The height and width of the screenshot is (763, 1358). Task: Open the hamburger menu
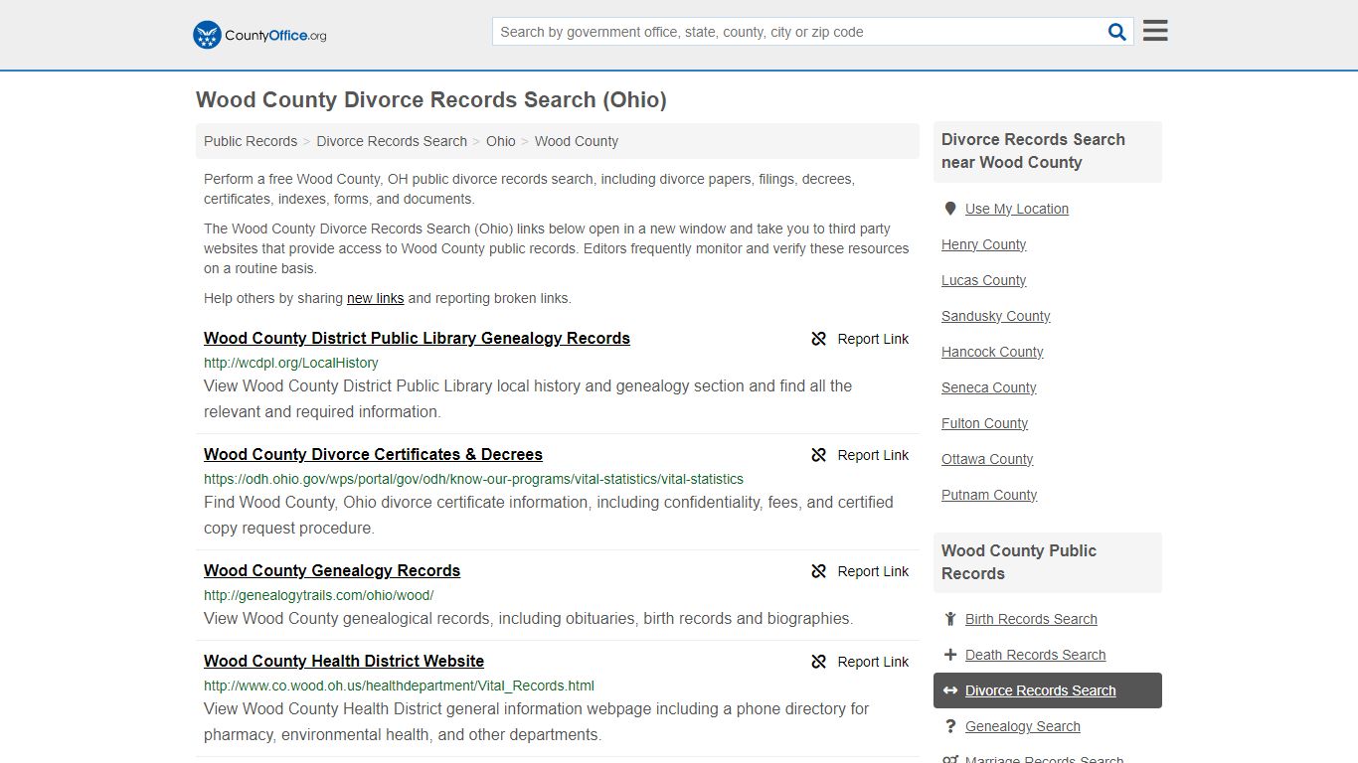click(1155, 31)
